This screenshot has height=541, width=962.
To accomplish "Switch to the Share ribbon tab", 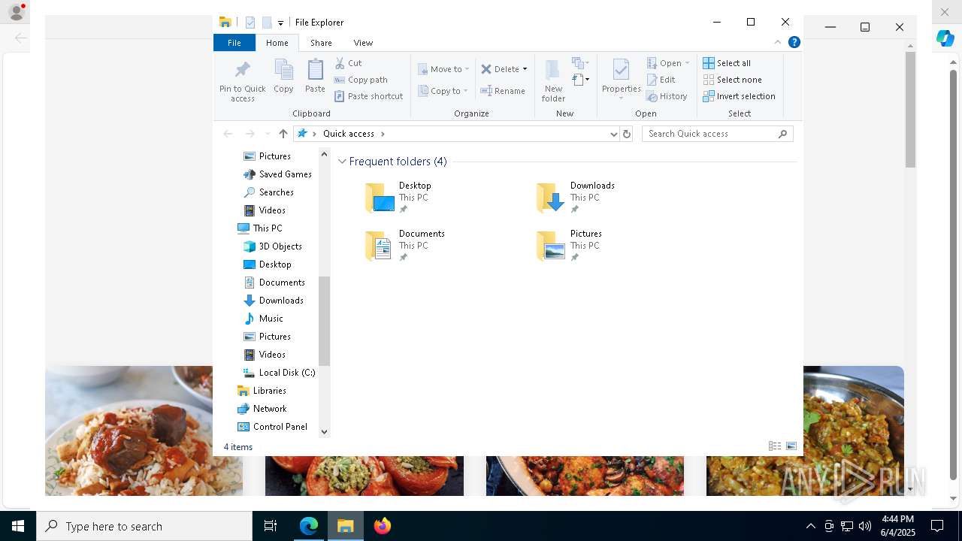I will [x=321, y=43].
